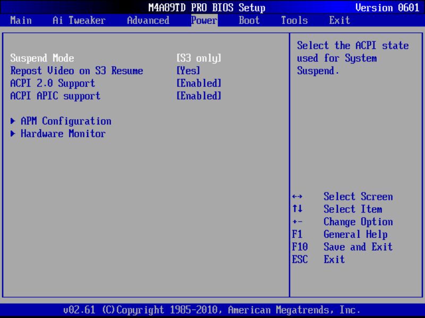Open the Advanced settings tab
The image size is (425, 318).
[x=148, y=20]
